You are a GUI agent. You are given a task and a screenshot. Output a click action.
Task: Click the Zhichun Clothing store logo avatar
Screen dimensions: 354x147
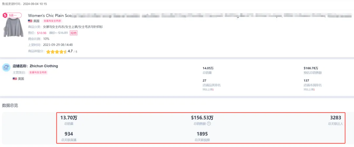point(6,68)
